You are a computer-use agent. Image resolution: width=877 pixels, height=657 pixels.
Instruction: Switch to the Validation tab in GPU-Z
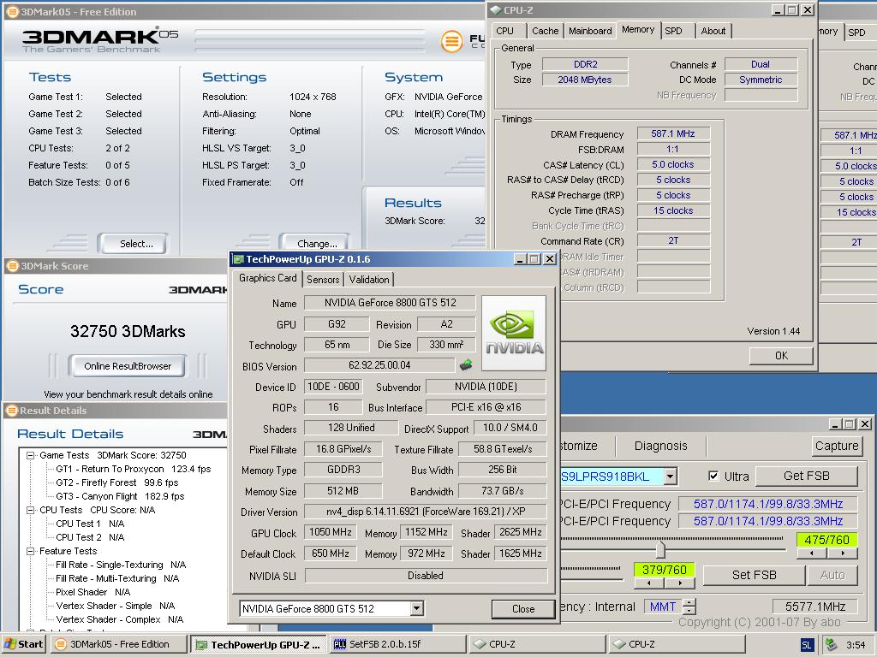coord(369,280)
